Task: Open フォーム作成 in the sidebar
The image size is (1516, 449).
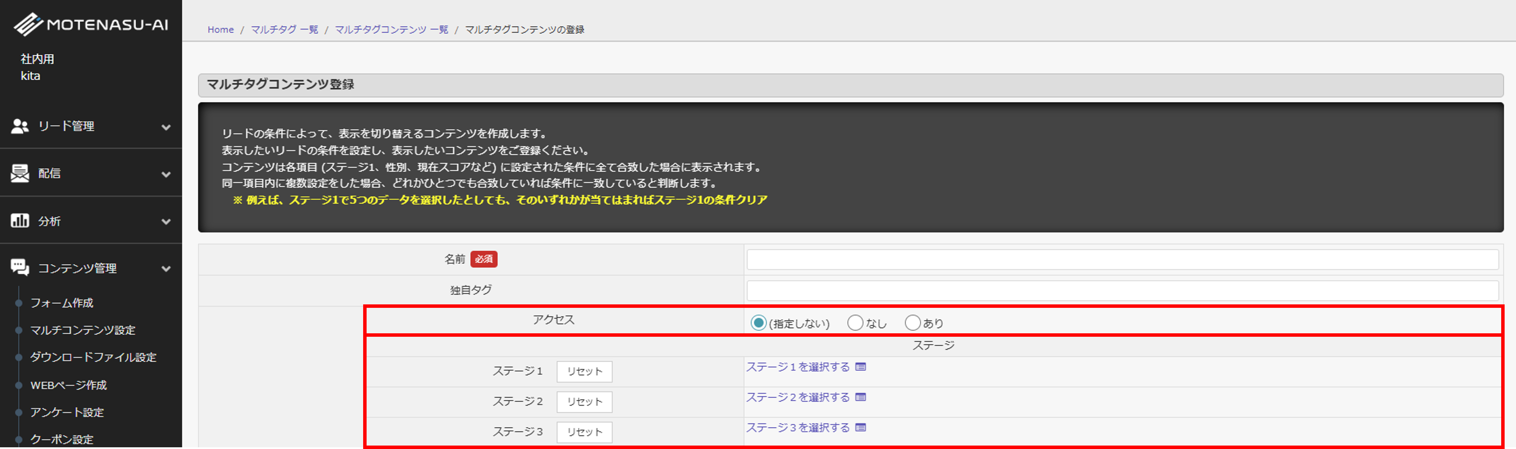Action: (x=62, y=302)
